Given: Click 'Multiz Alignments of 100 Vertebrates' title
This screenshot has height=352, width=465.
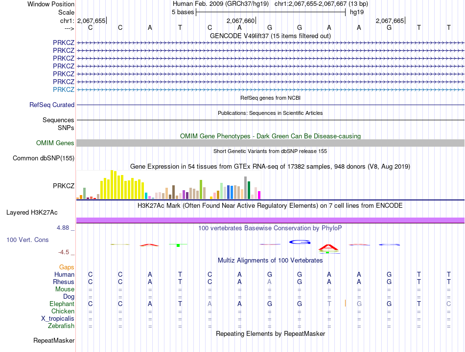Looking at the screenshot, I should 270,261.
